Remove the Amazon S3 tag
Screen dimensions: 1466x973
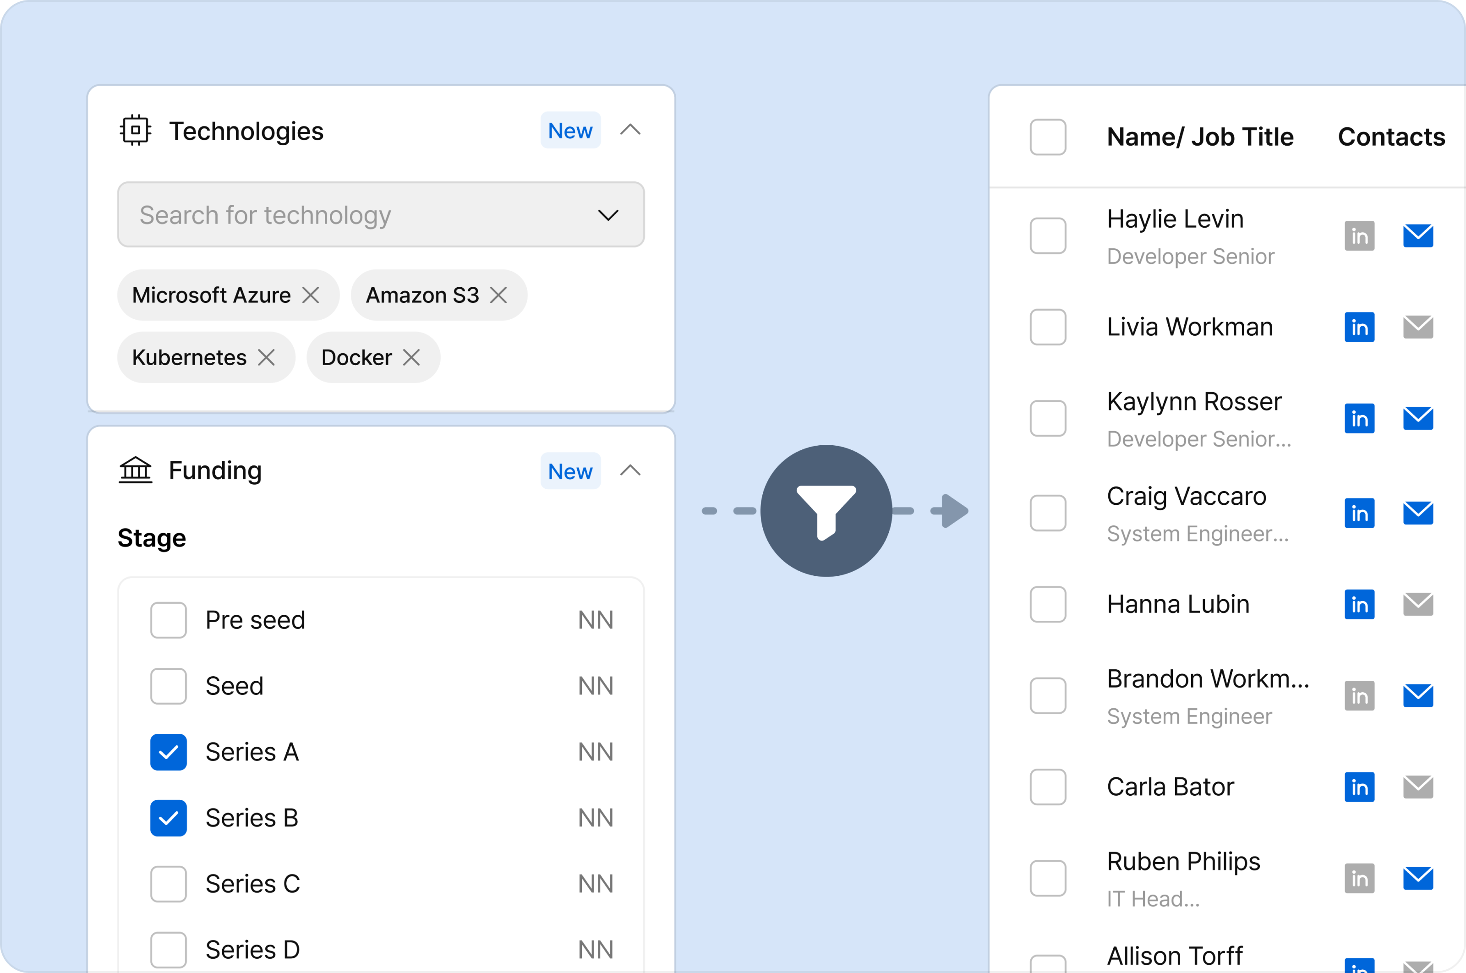(x=498, y=295)
